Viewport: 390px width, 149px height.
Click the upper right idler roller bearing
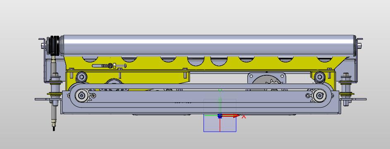click(x=319, y=77)
